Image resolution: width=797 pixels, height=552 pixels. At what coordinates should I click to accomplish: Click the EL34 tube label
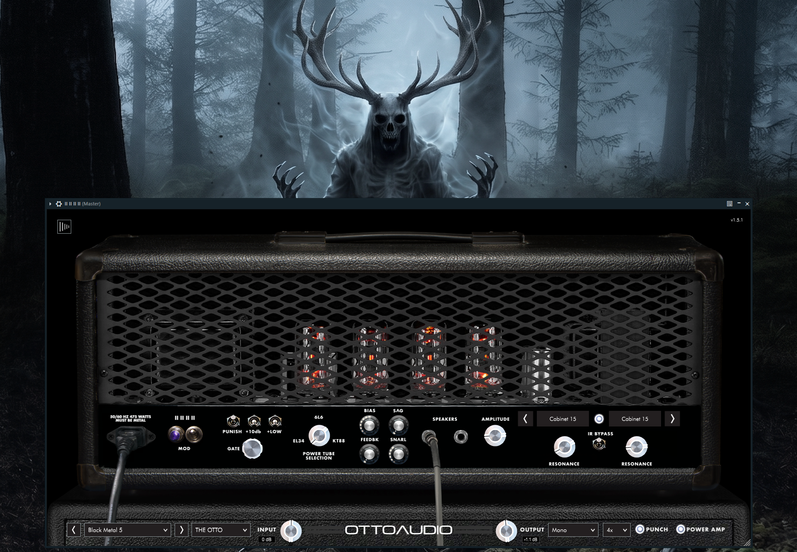point(299,441)
